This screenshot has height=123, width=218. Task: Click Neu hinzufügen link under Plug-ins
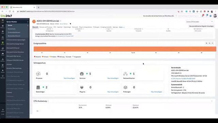coord(113,92)
